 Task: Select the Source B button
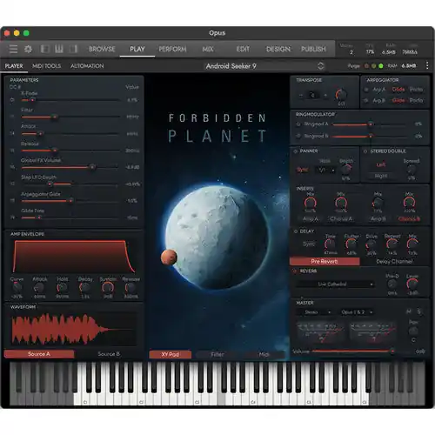pyautogui.click(x=109, y=354)
